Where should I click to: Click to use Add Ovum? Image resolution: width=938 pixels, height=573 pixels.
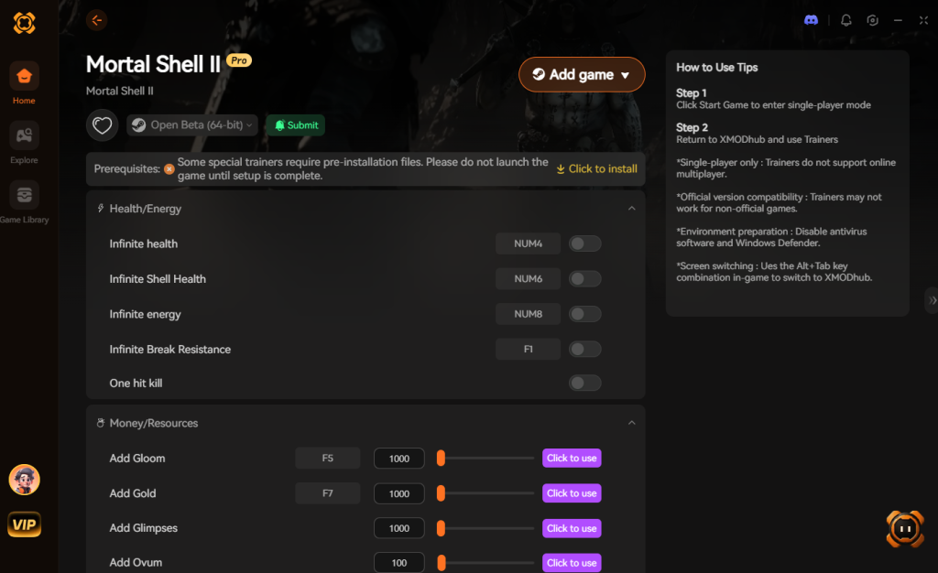572,563
